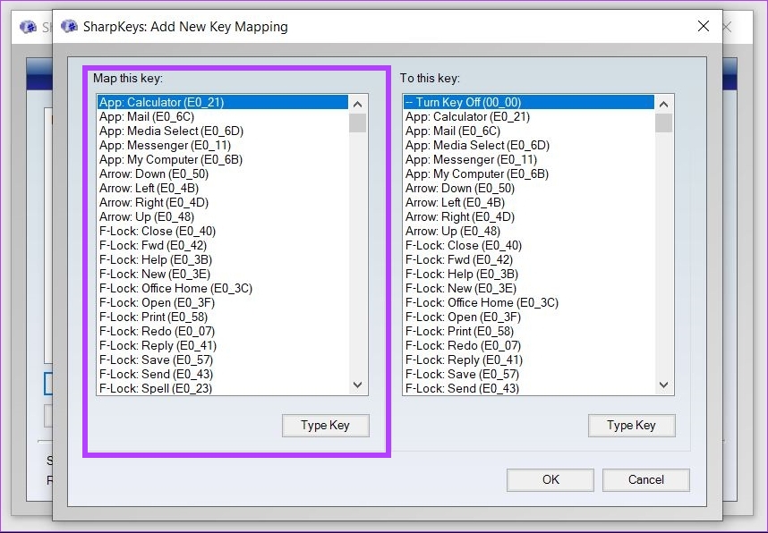The height and width of the screenshot is (533, 768).
Task: Select F-Lock: Send in Map this key list
Action: pyautogui.click(x=223, y=374)
